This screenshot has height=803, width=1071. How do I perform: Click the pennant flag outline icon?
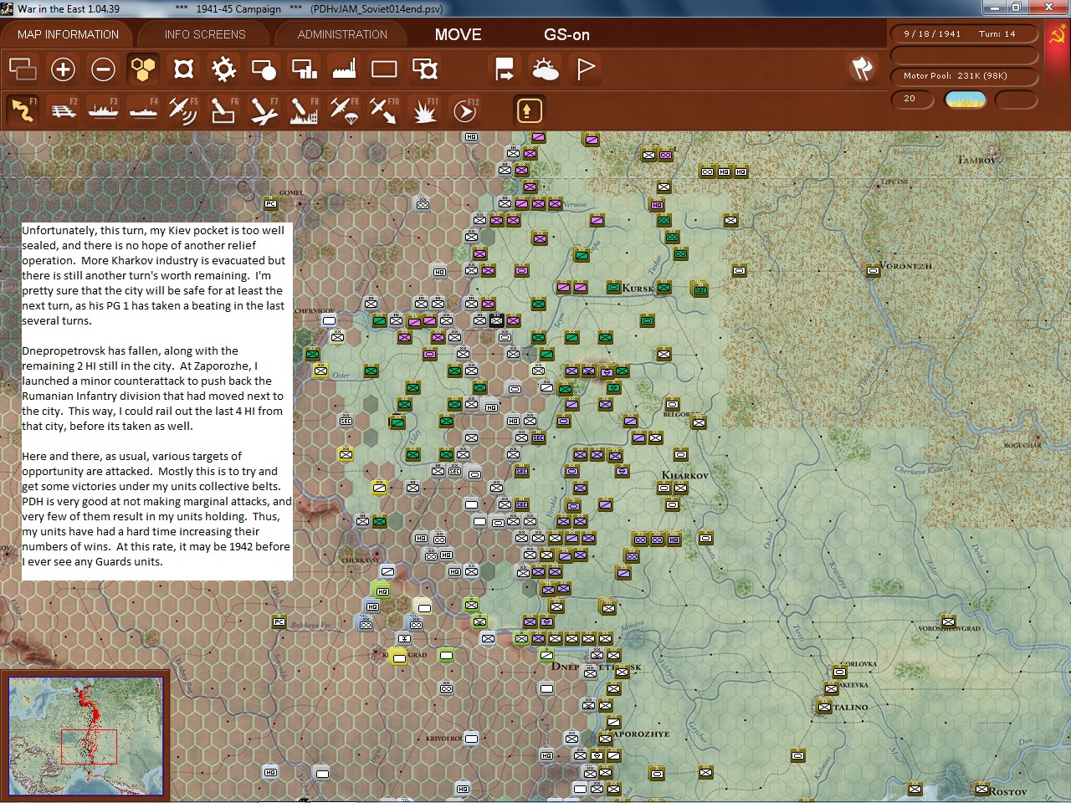click(586, 69)
